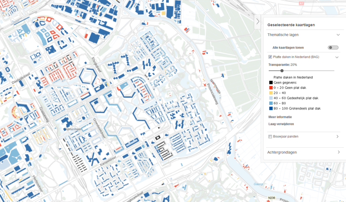Expand the Achtergrondlagen section chevron
346x202 pixels.
tap(339, 152)
